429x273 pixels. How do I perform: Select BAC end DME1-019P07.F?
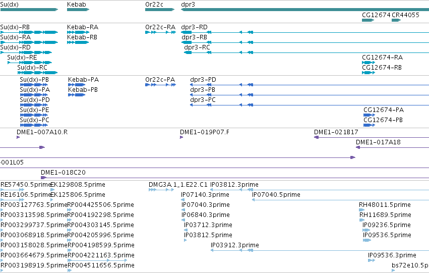tap(181, 137)
